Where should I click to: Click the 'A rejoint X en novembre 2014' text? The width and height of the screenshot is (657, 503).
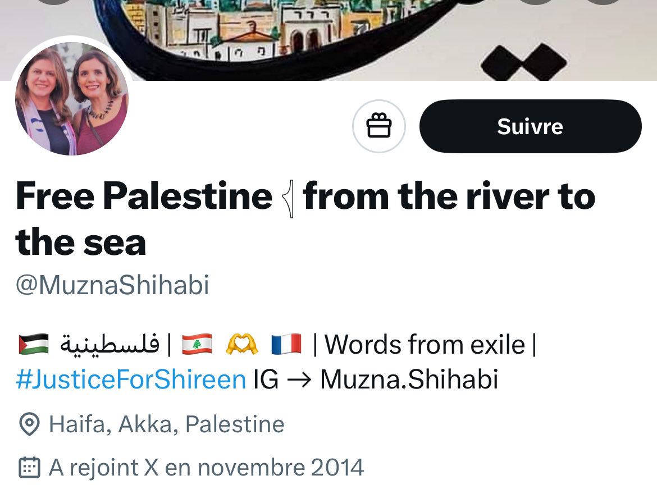point(207,468)
